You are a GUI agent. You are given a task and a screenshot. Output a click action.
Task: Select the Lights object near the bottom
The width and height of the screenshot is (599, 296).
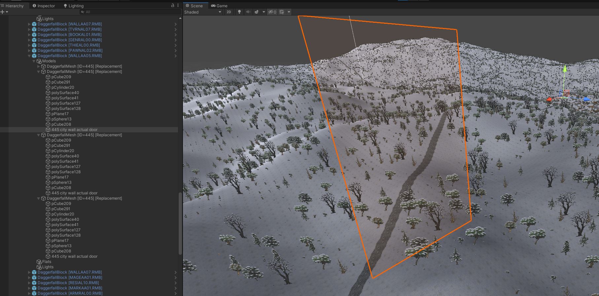(48, 267)
